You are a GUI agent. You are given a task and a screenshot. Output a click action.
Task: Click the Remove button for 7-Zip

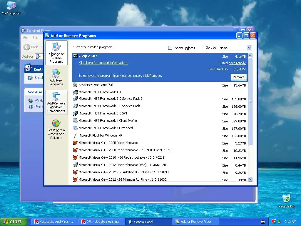coord(239,77)
